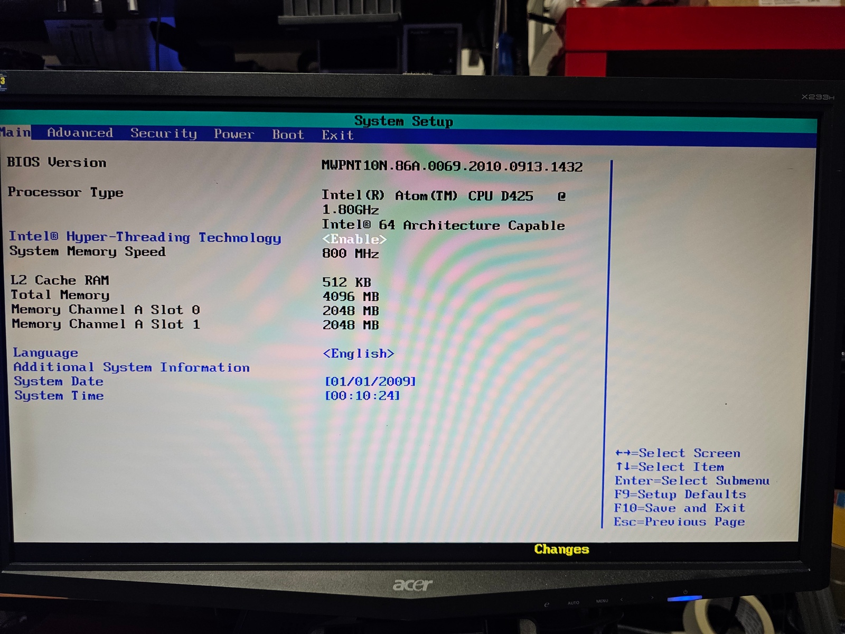Click the L2 Cache RAM label
The image size is (845, 634).
60,280
